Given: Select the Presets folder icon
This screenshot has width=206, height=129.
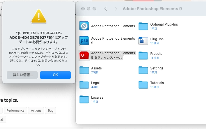Looking at the screenshot, I should (x=143, y=55).
